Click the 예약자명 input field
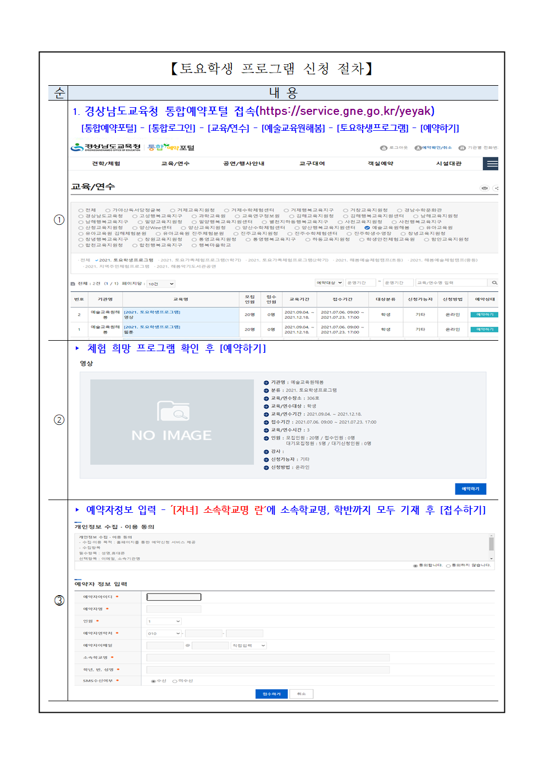 pyautogui.click(x=174, y=609)
